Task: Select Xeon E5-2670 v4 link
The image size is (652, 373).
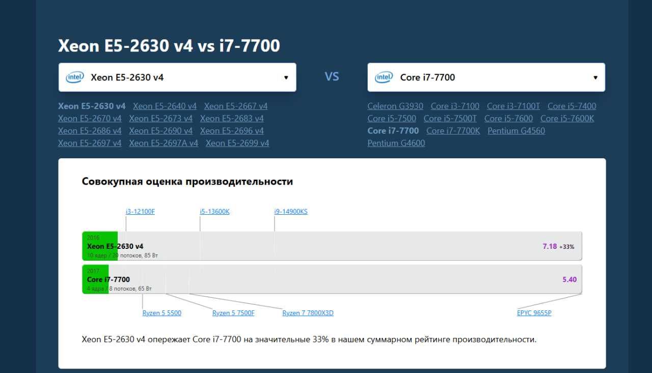Action: 90,118
